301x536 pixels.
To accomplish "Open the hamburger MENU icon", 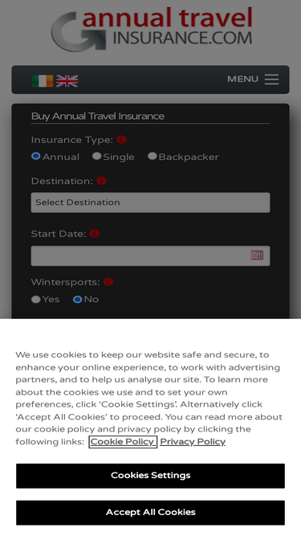I will [271, 79].
